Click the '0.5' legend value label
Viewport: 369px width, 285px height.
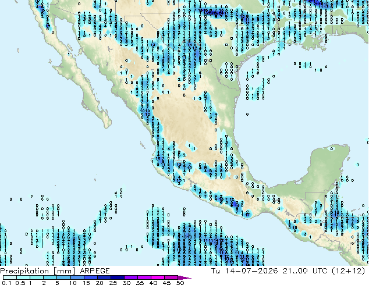tap(20, 283)
